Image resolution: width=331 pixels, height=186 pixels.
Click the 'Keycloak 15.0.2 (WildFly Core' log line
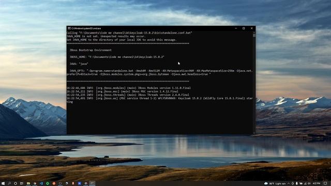point(160,100)
